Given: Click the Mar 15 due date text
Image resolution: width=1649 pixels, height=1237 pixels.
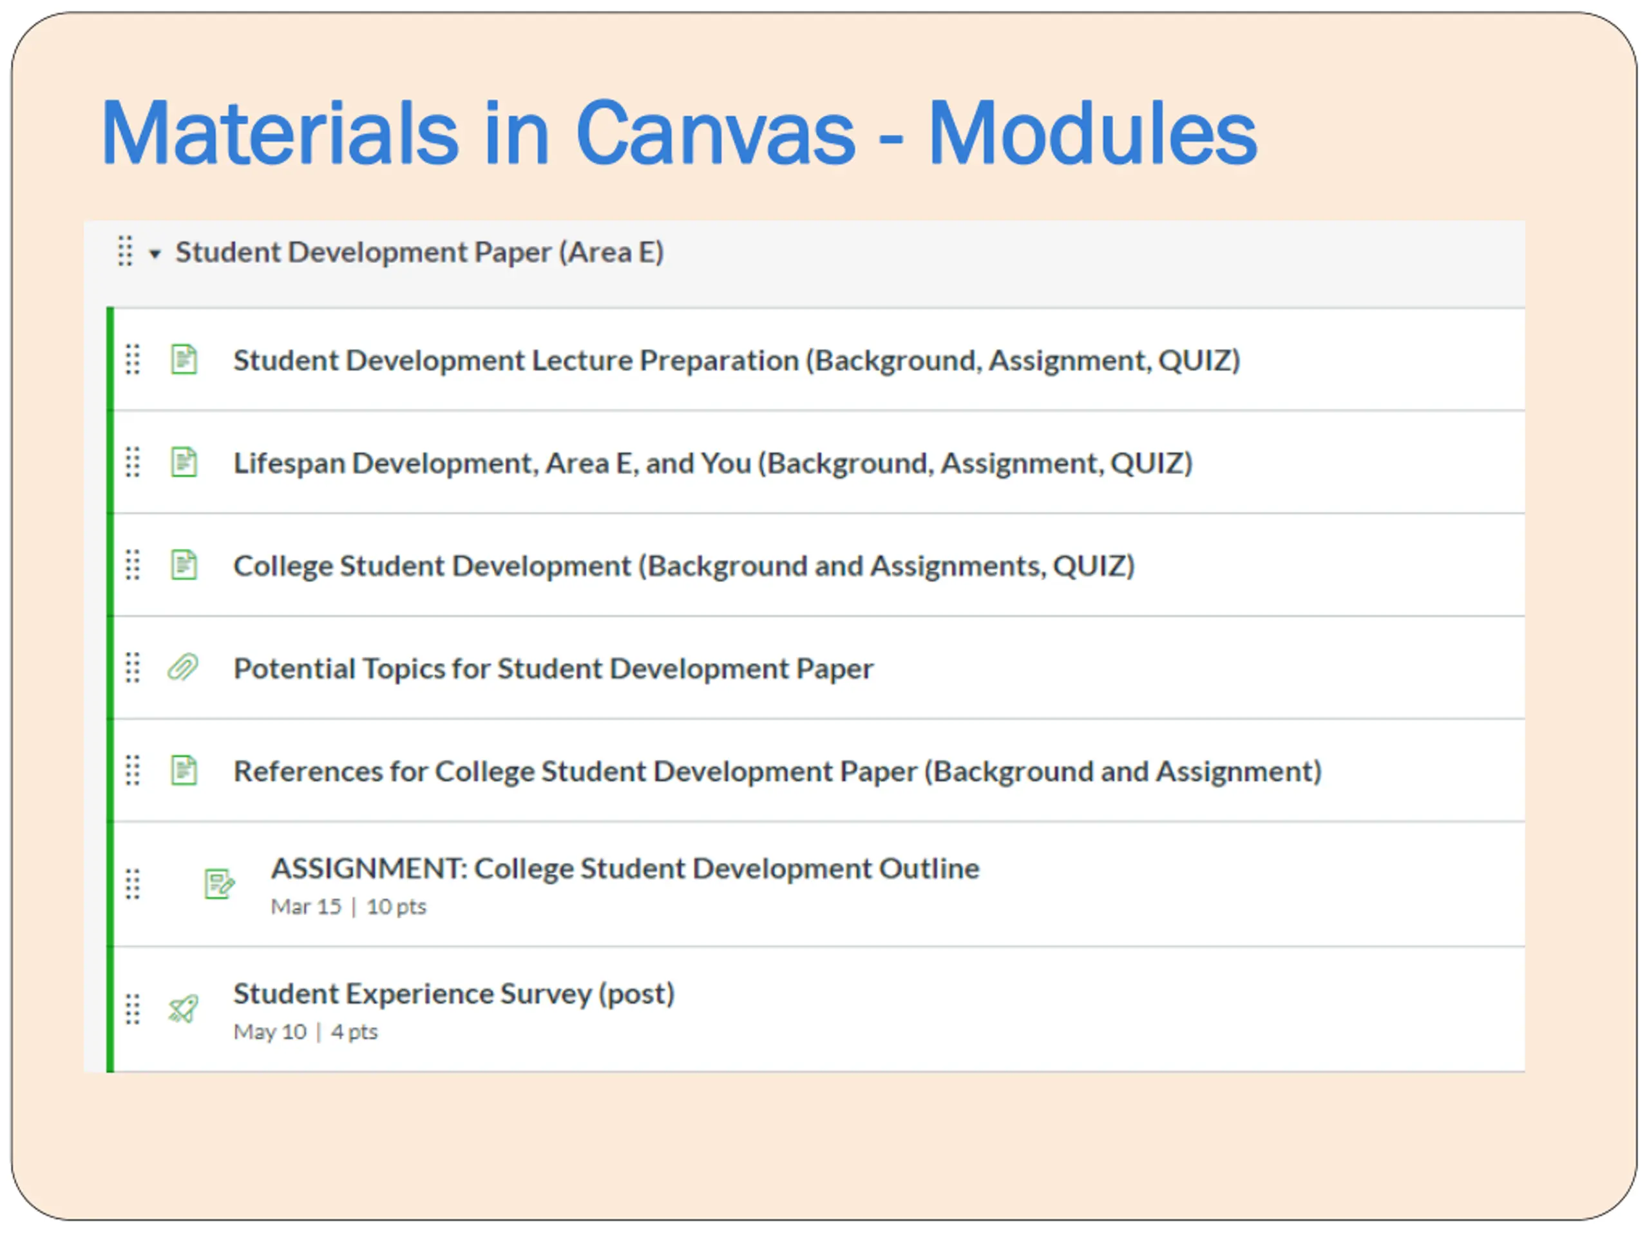Looking at the screenshot, I should click(x=306, y=906).
